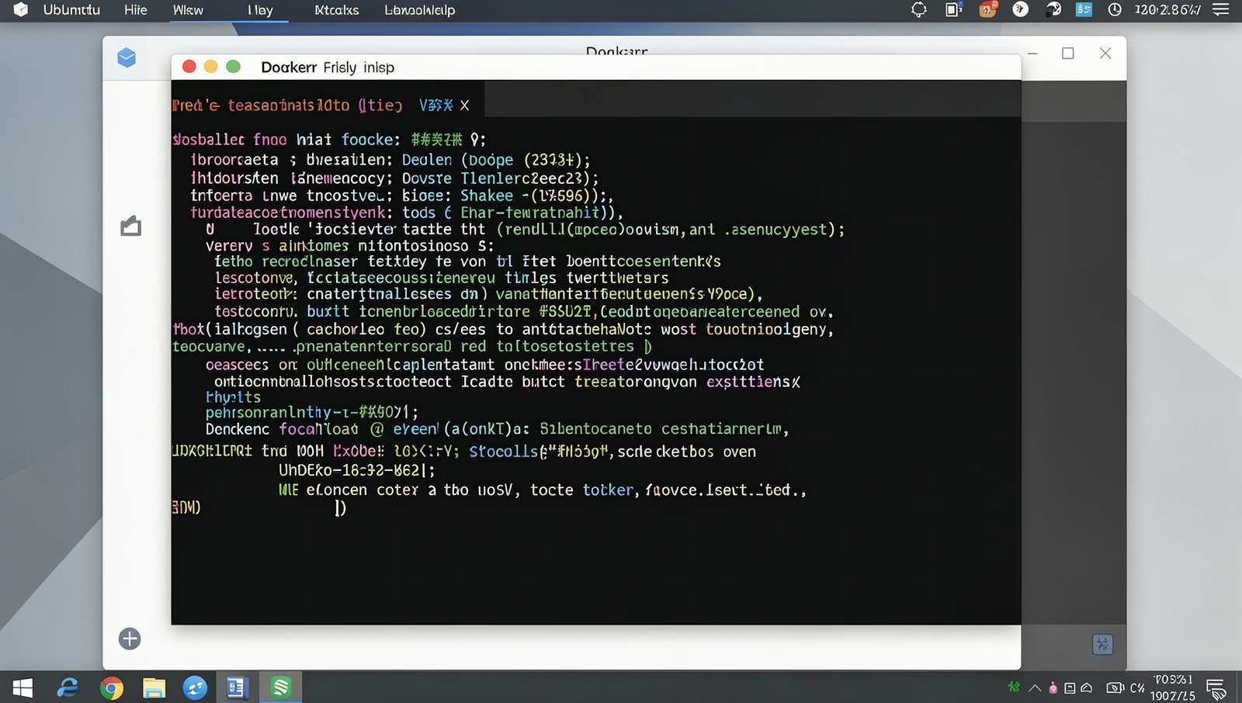
Task: Click 'Shakee' in the terminal output
Action: (x=487, y=196)
